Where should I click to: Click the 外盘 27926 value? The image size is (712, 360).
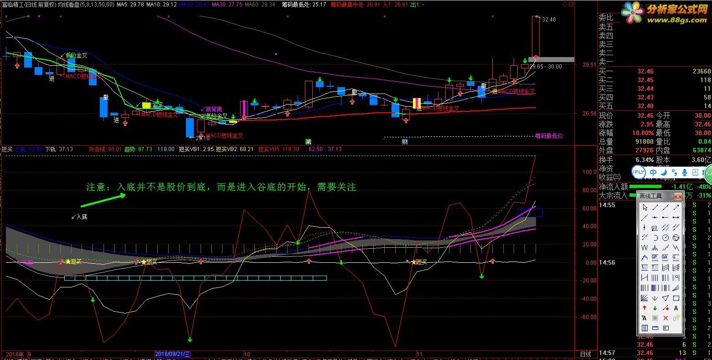[x=644, y=150]
